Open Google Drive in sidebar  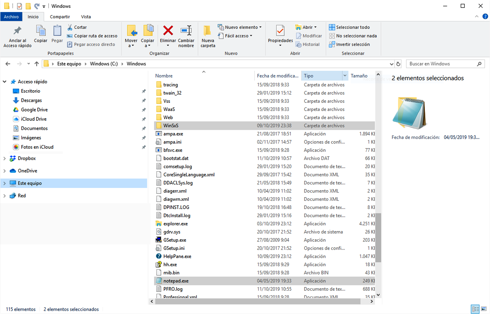[34, 110]
